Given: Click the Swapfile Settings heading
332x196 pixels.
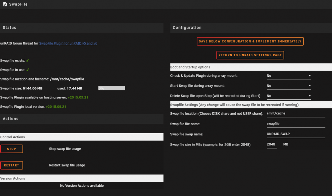Looking at the screenshot, I should click(251, 105).
